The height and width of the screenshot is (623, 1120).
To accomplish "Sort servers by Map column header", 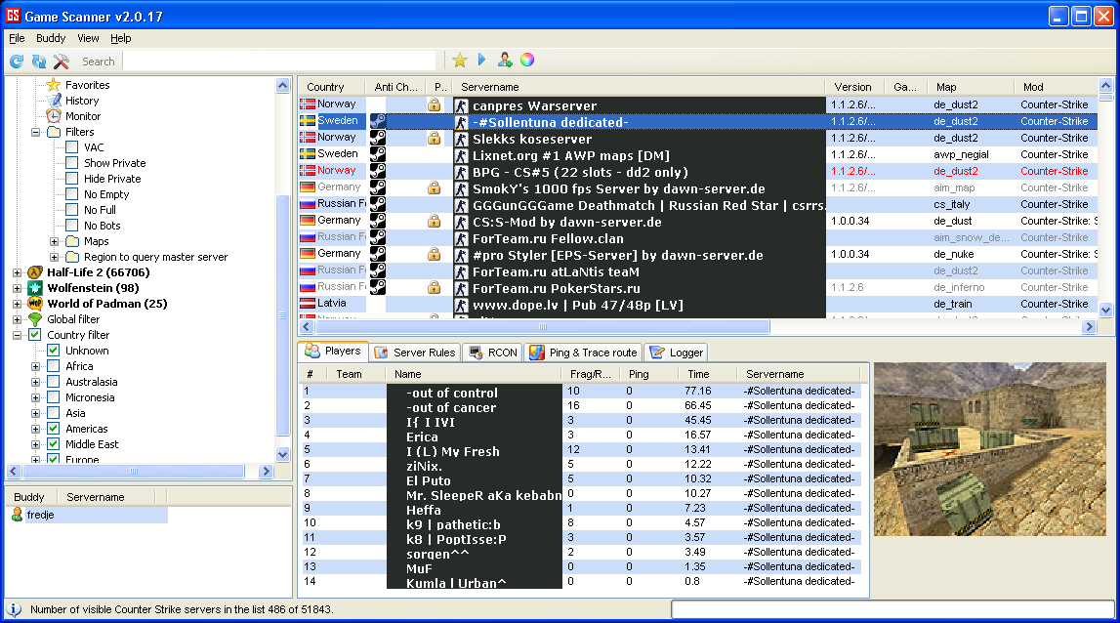I will tap(970, 87).
